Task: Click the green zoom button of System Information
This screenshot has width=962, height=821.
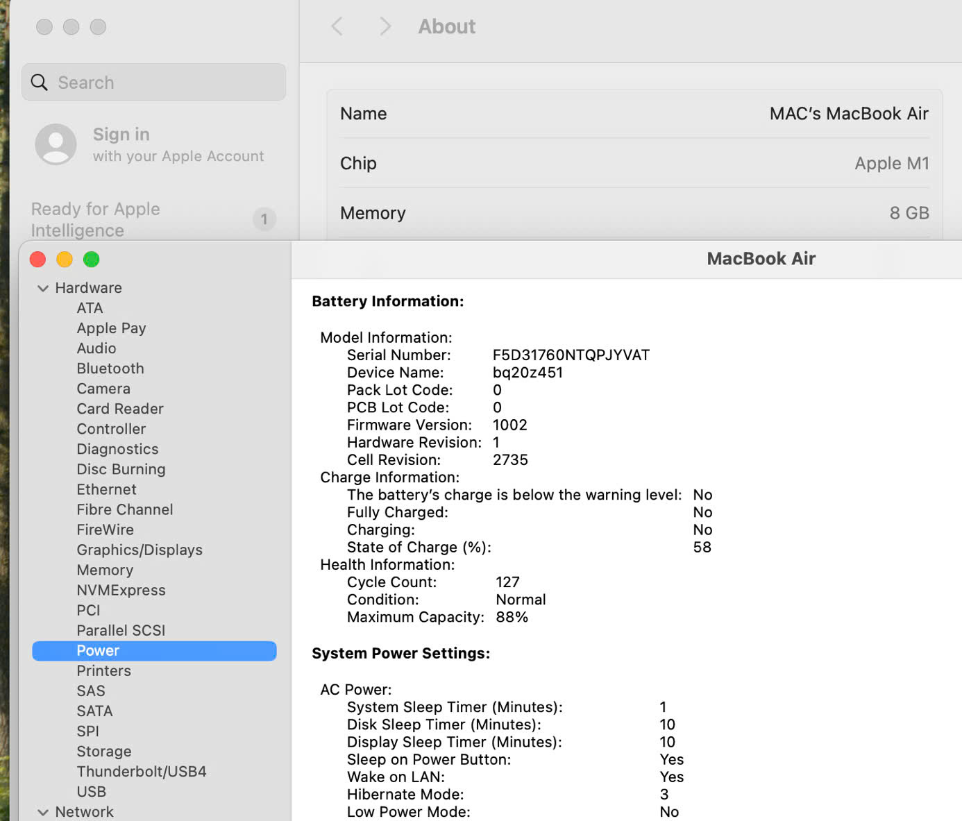Action: tap(92, 260)
